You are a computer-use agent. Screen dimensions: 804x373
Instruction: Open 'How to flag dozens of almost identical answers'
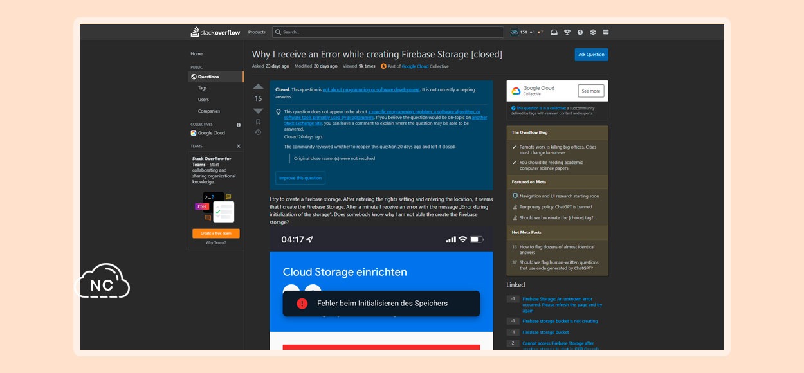pos(557,250)
